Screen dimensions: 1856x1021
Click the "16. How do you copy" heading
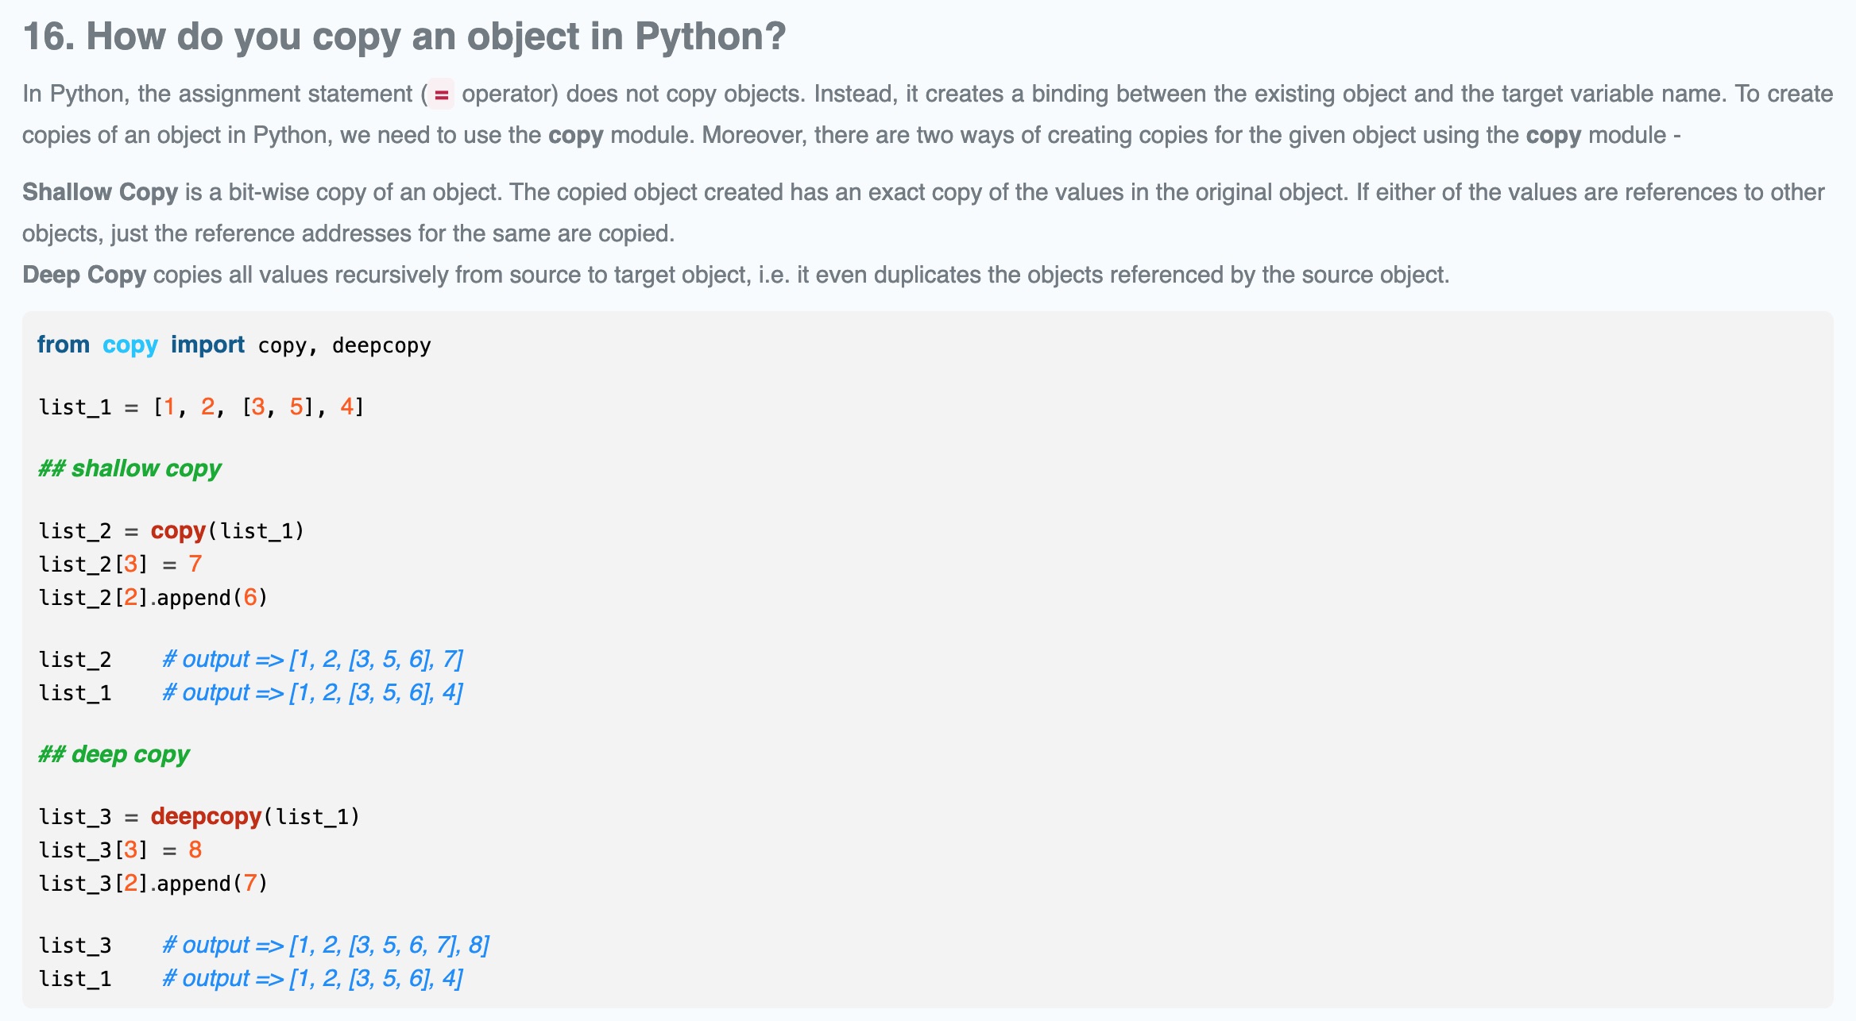pyautogui.click(x=404, y=37)
